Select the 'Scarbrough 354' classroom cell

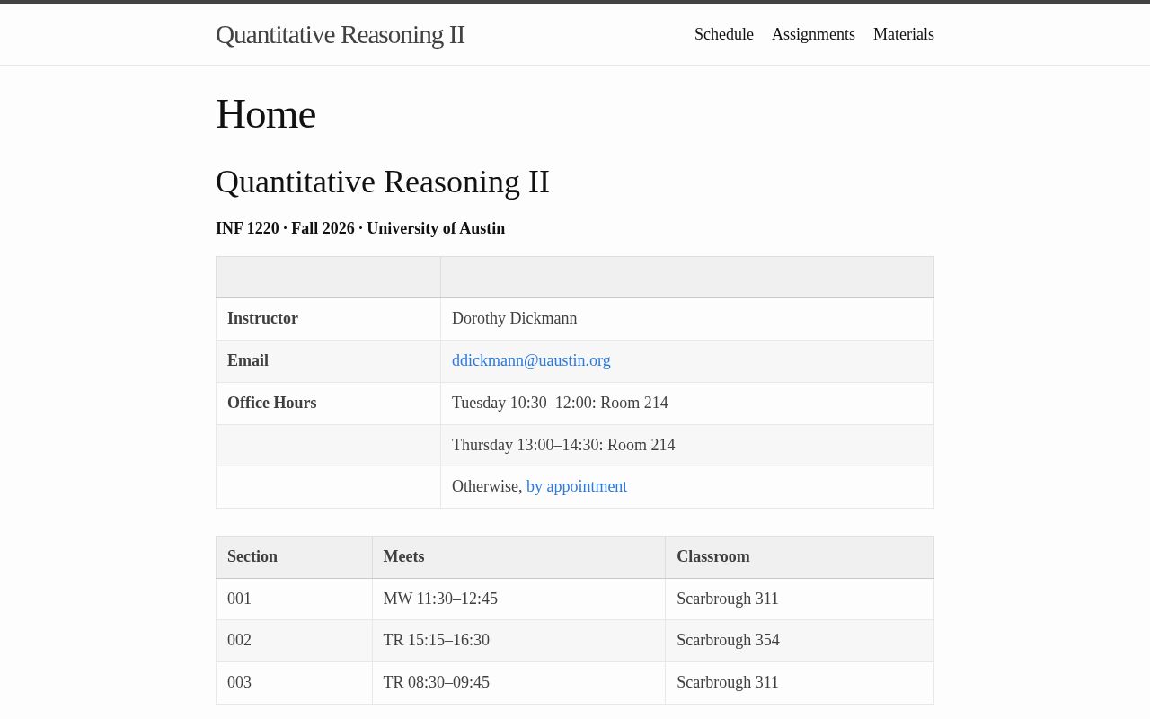[x=800, y=641]
